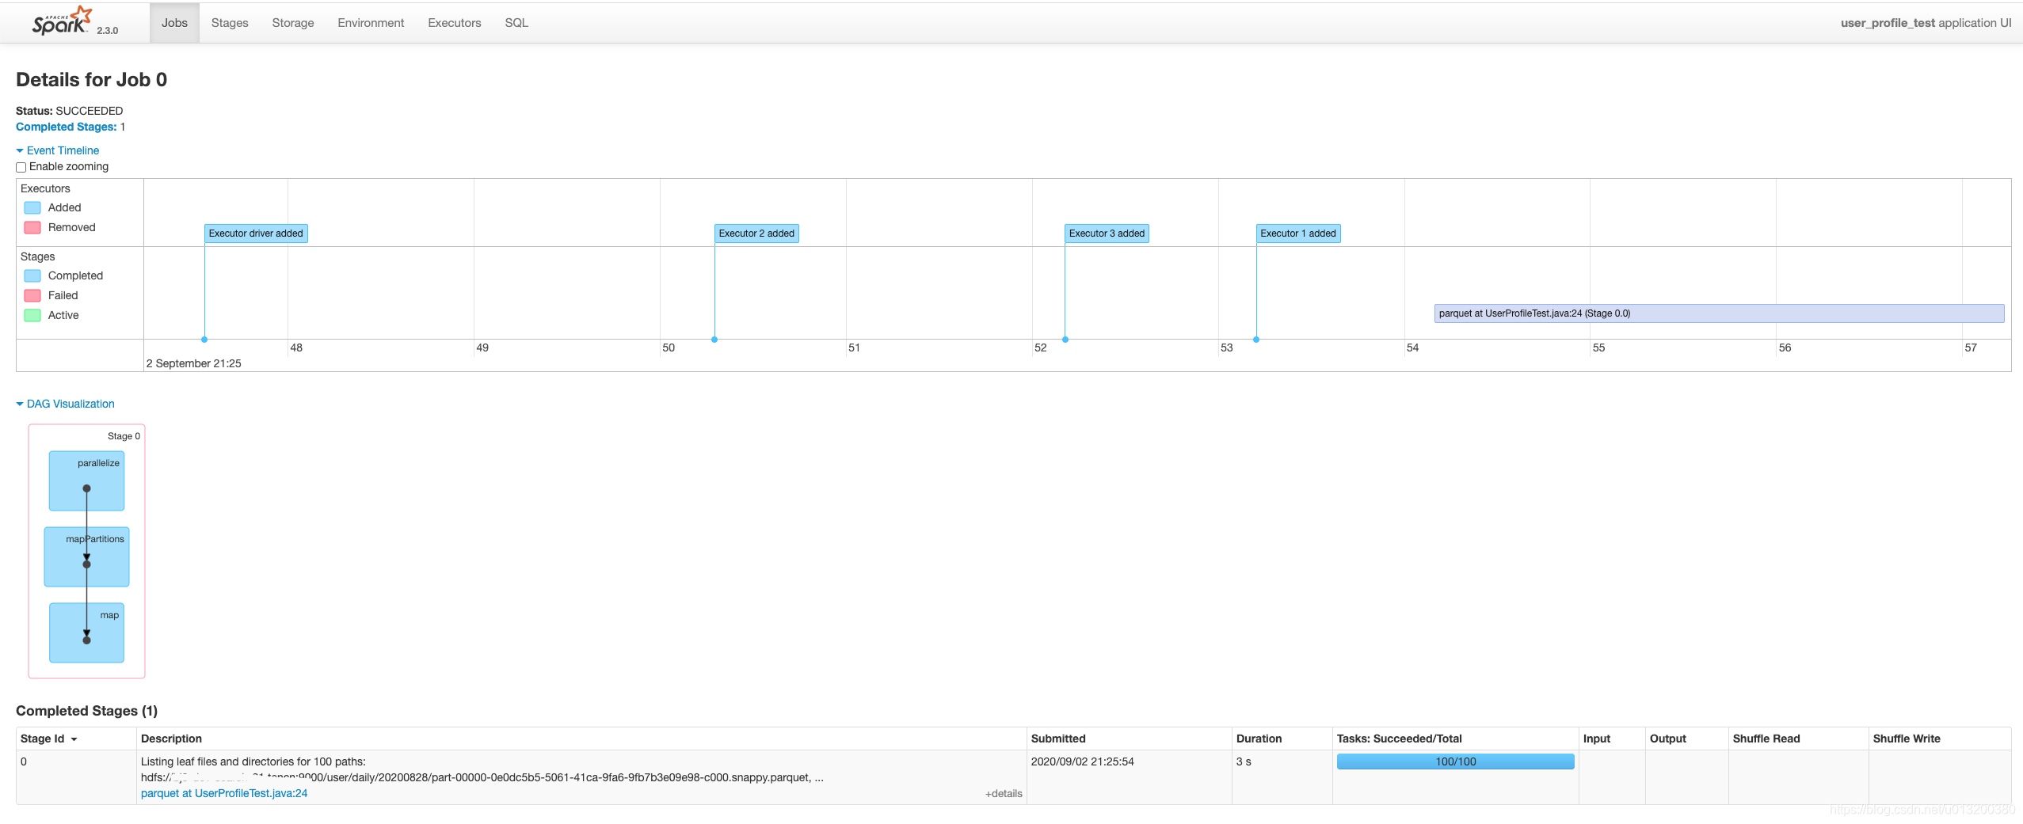Click the Stage 0 label in DAG
Viewport: 2023px width, 824px height.
click(x=124, y=436)
